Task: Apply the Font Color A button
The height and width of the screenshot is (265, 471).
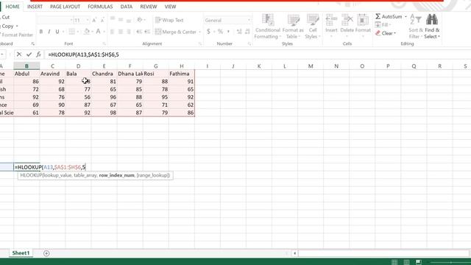Action: [x=98, y=32]
